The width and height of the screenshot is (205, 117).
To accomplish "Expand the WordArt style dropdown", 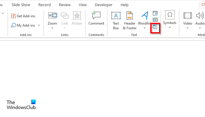I will pyautogui.click(x=144, y=28).
